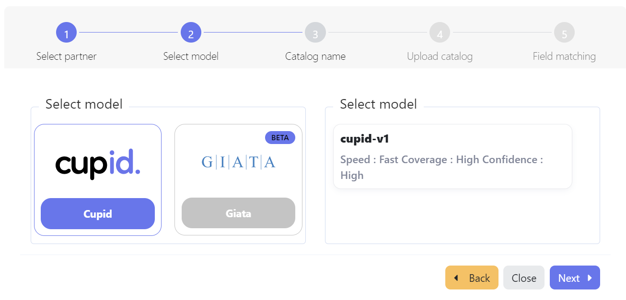This screenshot has height=300, width=626.
Task: Select the Cupid partner button
Action: tap(98, 214)
